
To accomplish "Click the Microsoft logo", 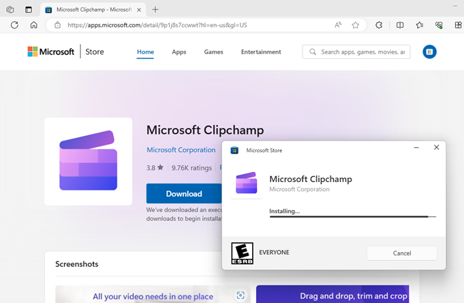I will coord(51,52).
